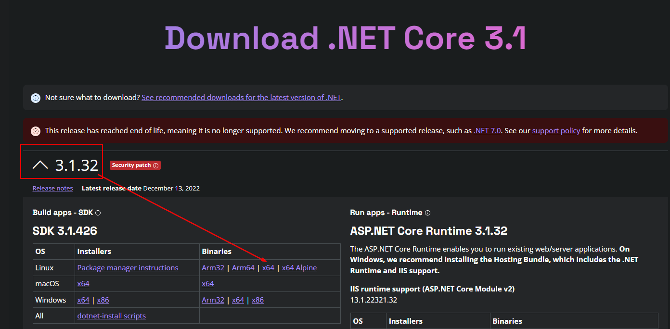
Task: Click the Binaries header in Runtime table
Action: [x=507, y=321]
